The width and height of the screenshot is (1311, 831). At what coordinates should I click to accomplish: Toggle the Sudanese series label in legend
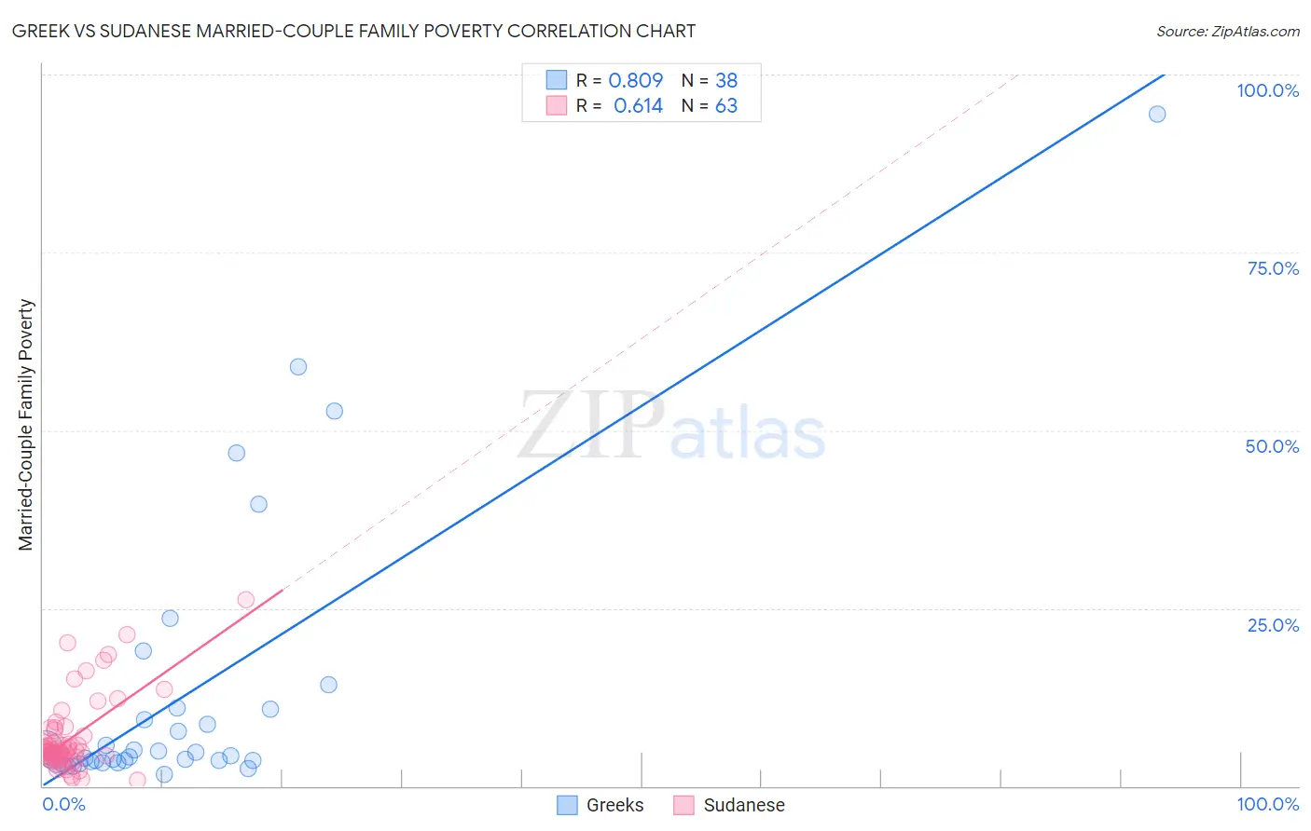743,805
